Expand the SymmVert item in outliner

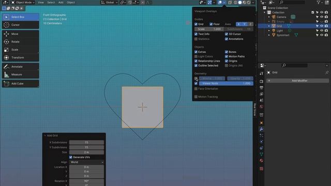pyautogui.click(x=269, y=35)
